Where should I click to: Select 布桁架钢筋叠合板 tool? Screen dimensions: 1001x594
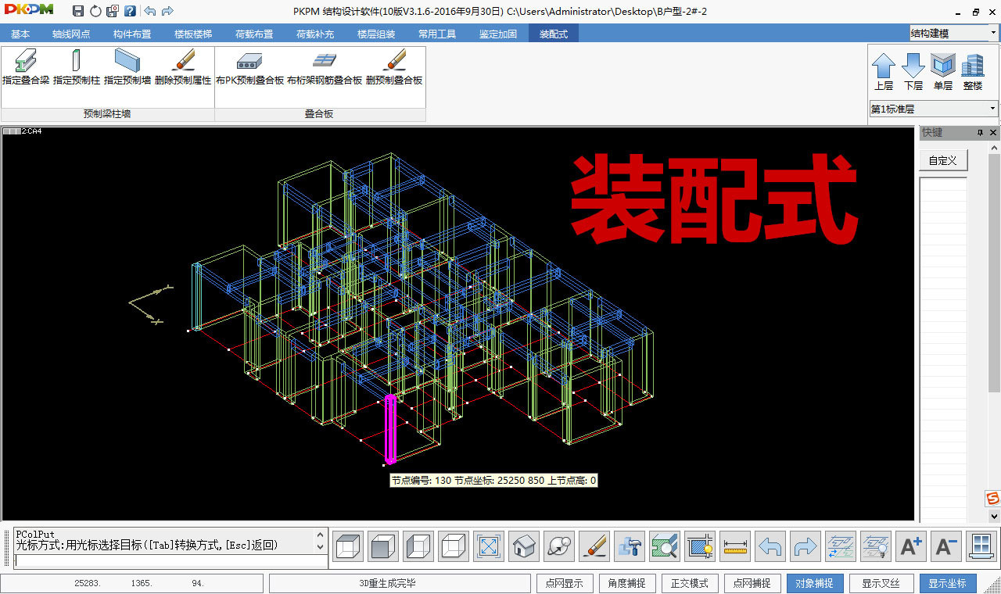click(325, 69)
